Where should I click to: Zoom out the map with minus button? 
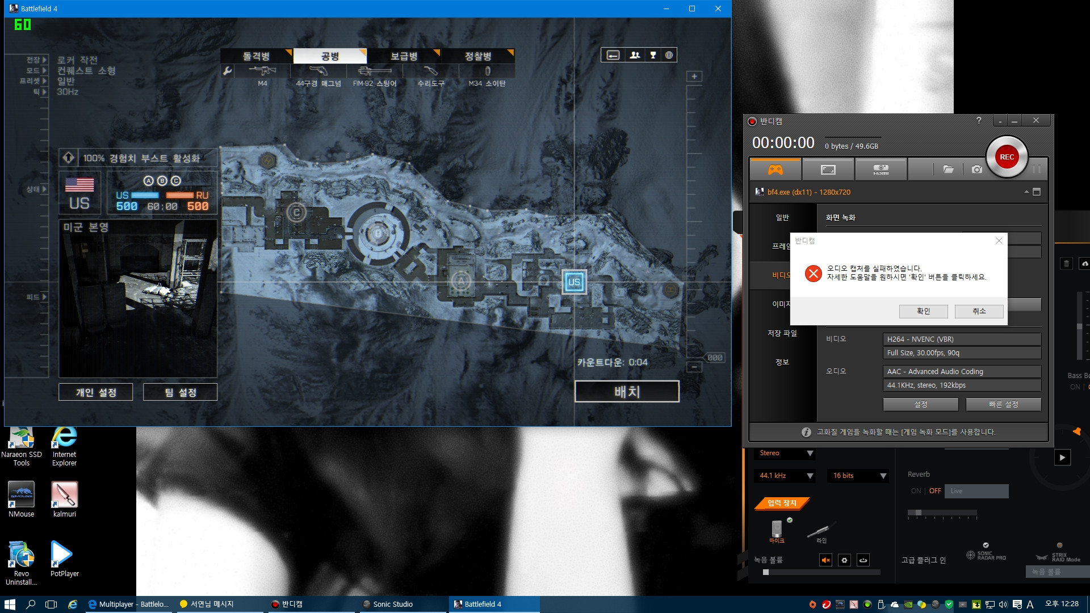(694, 367)
